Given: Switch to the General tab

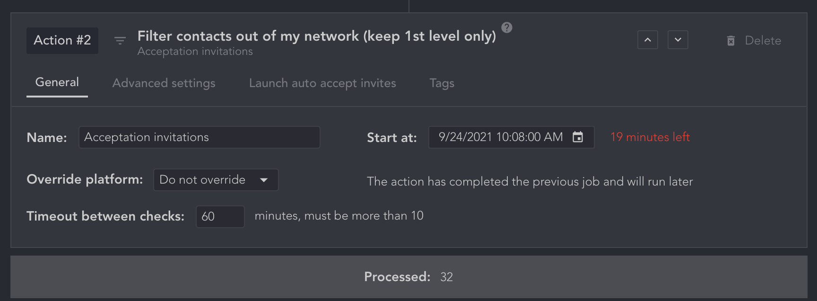Looking at the screenshot, I should click(57, 82).
